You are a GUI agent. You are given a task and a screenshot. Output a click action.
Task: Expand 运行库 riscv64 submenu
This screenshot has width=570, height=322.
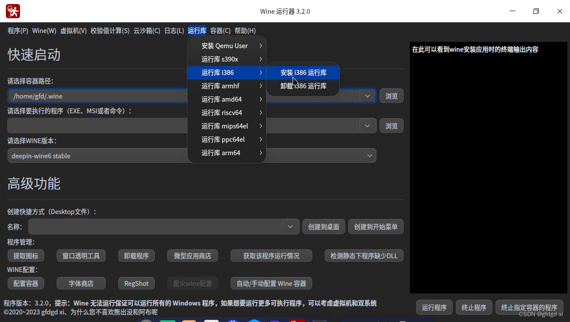tap(227, 113)
